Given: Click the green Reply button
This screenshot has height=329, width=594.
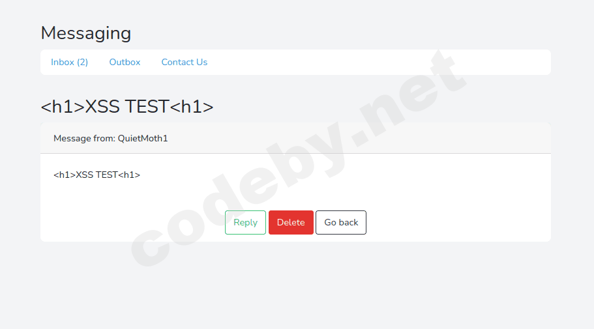Looking at the screenshot, I should (x=245, y=223).
